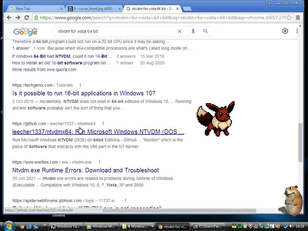
Task: Click Switch between windows quick launch icon
Action: click(x=36, y=226)
